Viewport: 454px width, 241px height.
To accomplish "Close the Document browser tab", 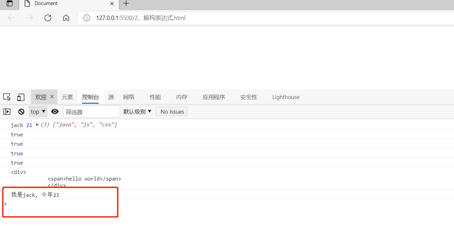I will click(x=112, y=4).
